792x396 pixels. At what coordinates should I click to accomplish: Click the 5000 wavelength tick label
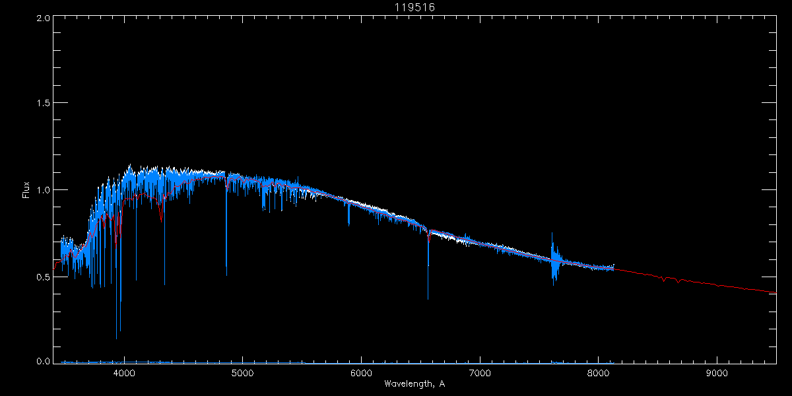[x=243, y=374]
